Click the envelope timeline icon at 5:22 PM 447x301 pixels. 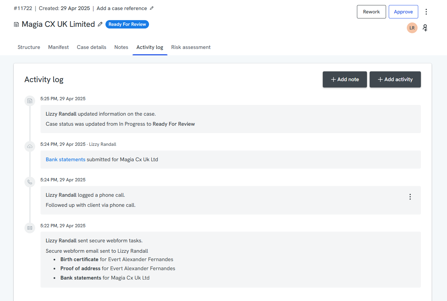[x=30, y=228]
